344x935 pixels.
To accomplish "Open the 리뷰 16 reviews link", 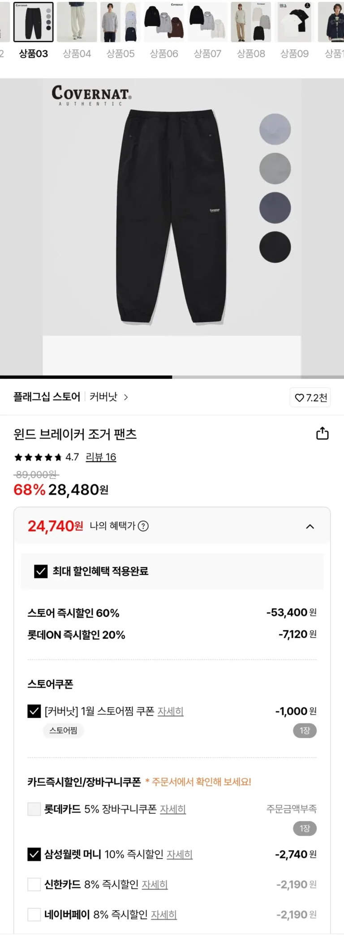I will pyautogui.click(x=101, y=457).
